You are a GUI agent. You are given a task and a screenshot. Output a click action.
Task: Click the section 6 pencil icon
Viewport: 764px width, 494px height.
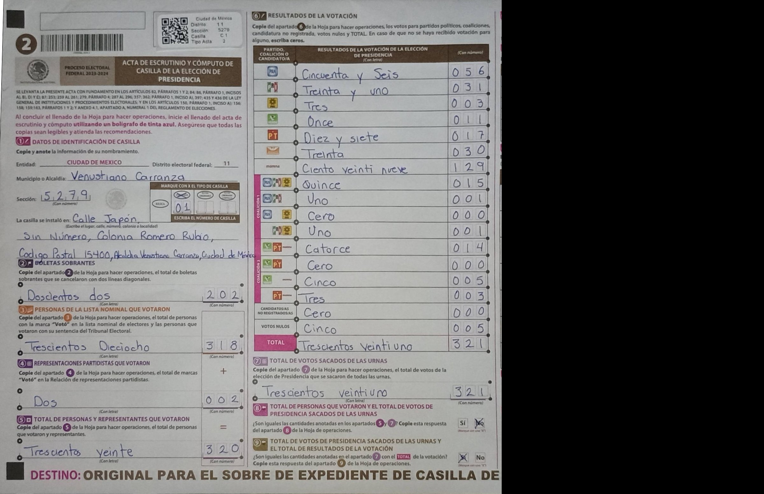259,16
